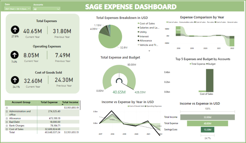Expand the blank Account Group row
The width and height of the screenshot is (246, 143).
(7, 108)
